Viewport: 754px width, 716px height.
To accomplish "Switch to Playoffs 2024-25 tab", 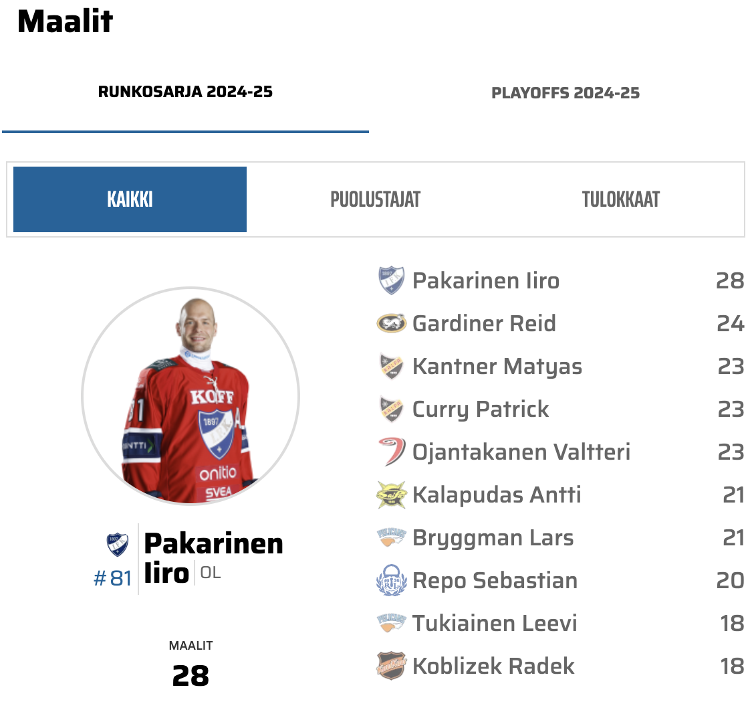I will [x=565, y=93].
